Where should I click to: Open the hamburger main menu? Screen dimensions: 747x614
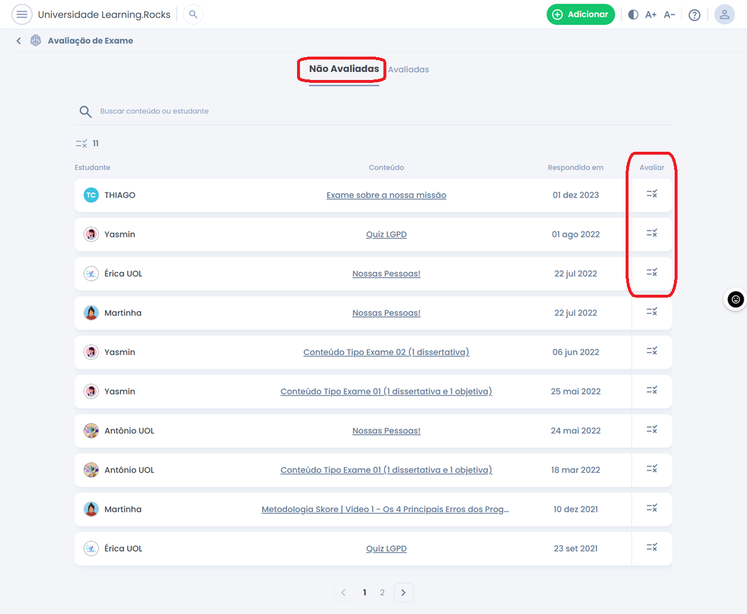pyautogui.click(x=22, y=15)
